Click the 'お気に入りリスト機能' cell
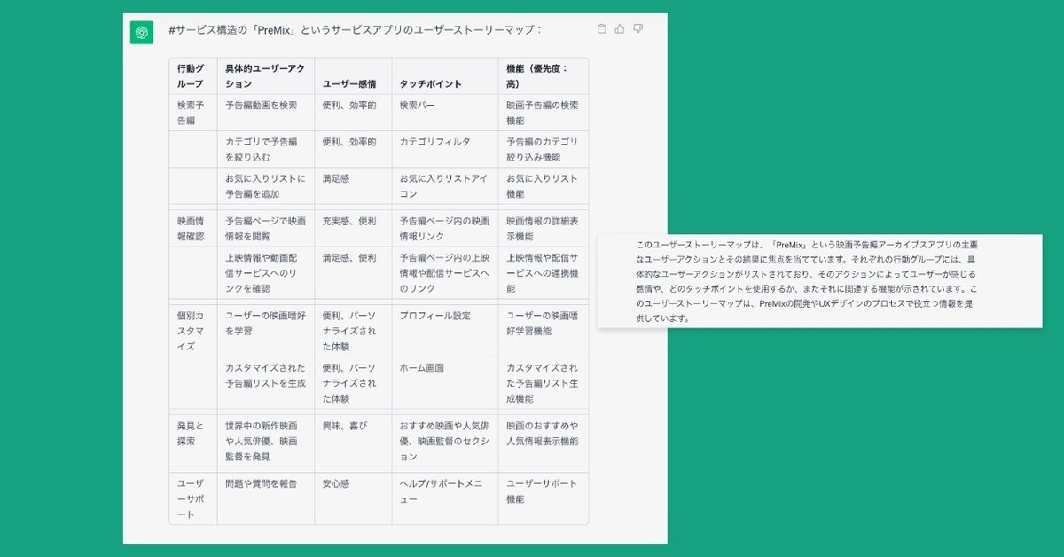The image size is (1064, 557). point(543,186)
